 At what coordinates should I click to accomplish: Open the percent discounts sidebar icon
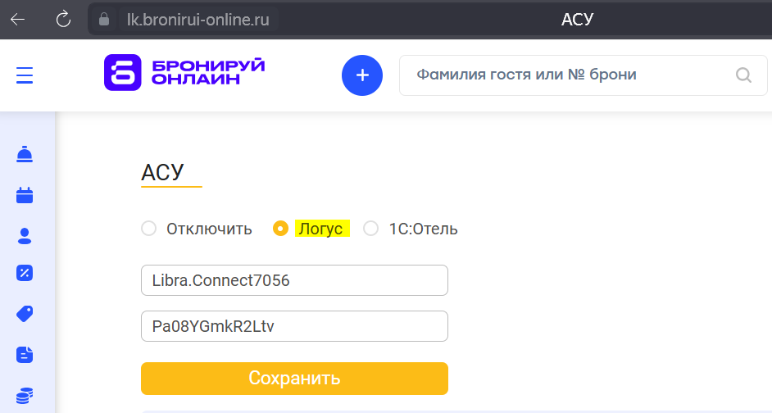pyautogui.click(x=25, y=274)
